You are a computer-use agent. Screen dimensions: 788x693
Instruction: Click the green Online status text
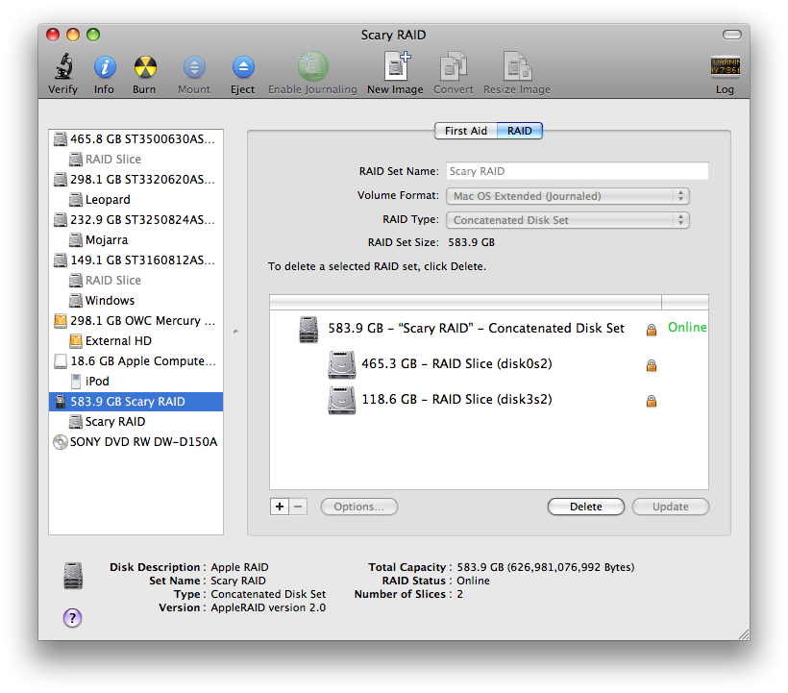[x=687, y=327]
